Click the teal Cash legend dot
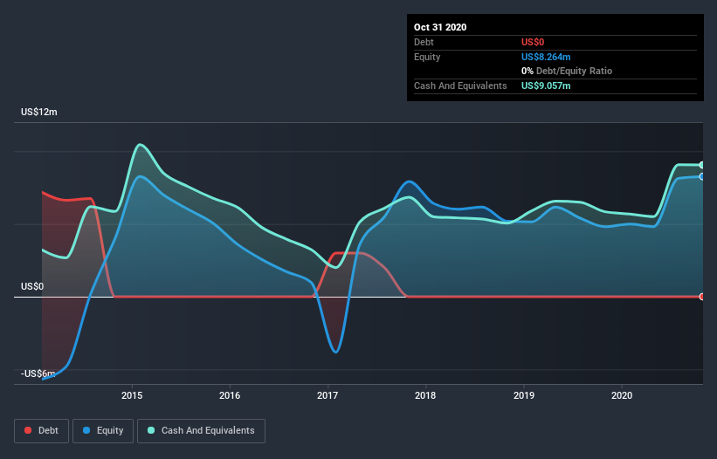Viewport: 717px width, 459px height. [151, 430]
